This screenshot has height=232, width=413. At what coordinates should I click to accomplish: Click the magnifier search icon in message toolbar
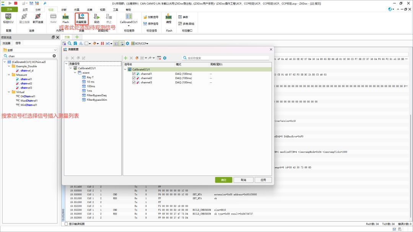point(70,43)
